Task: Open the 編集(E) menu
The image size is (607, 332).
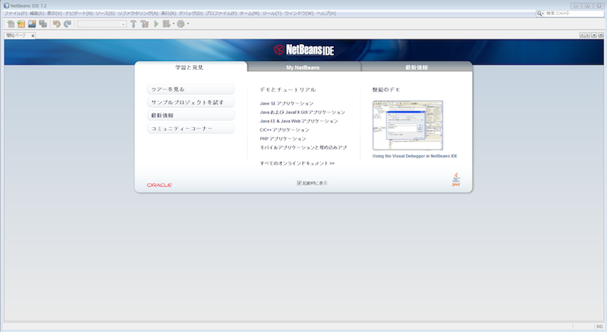Action: tap(37, 13)
